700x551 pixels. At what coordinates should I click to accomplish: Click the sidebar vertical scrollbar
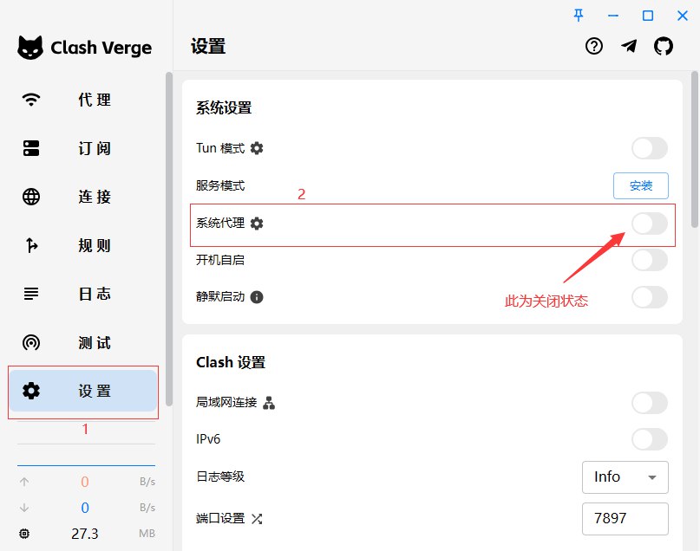(168, 234)
